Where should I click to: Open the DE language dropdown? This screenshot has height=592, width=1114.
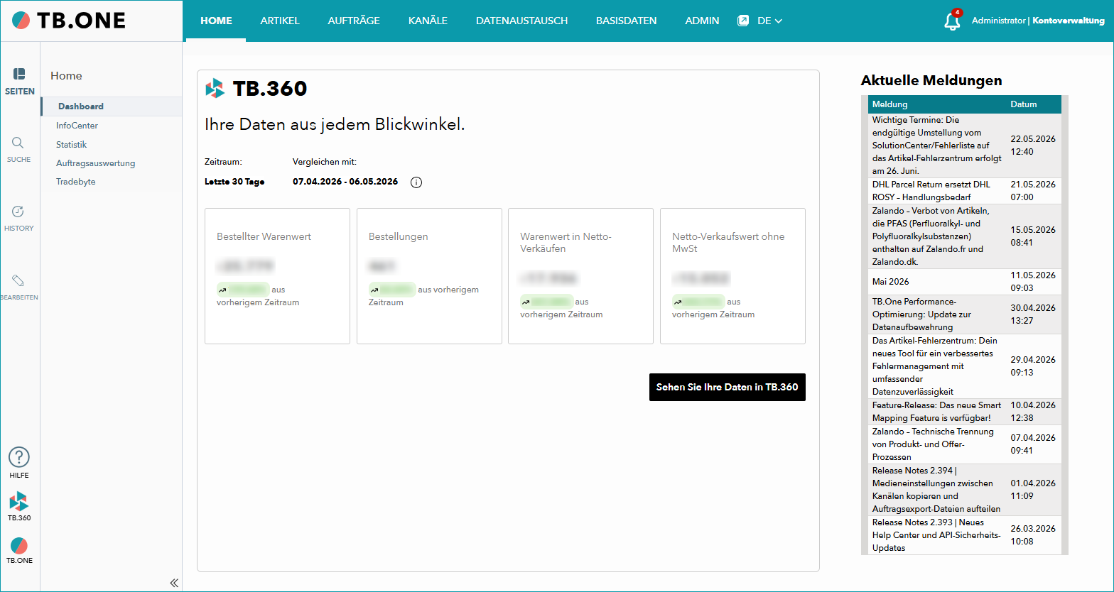[x=769, y=21]
